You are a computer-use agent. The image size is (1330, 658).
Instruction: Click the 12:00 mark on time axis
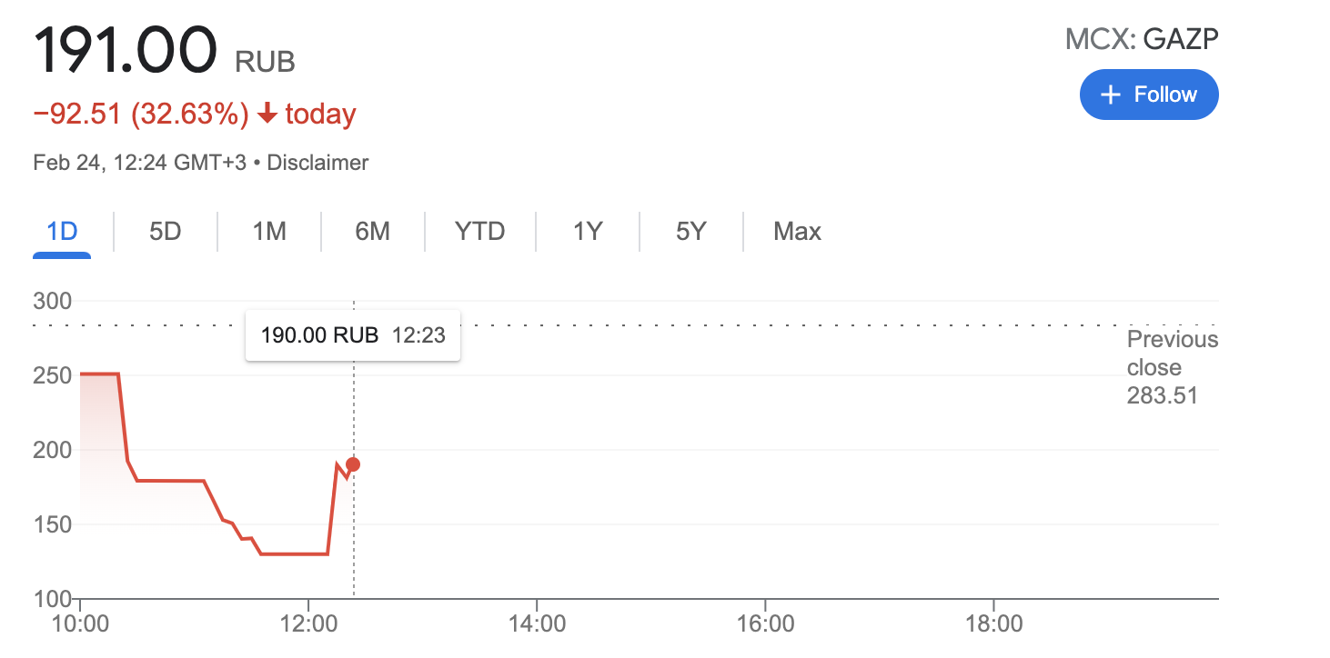(309, 624)
